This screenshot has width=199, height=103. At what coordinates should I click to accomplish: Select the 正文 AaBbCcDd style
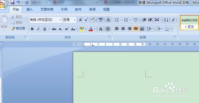coord(189,23)
